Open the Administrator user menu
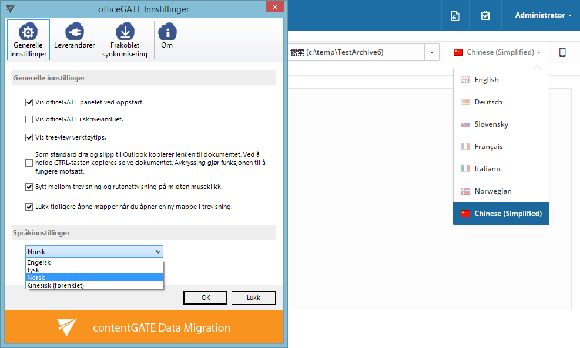Viewport: 580px width, 348px height. pos(543,15)
